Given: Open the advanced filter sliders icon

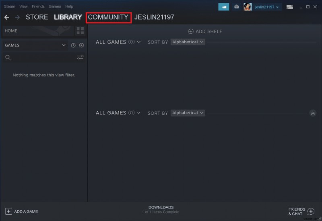Looking at the screenshot, I should tap(80, 57).
